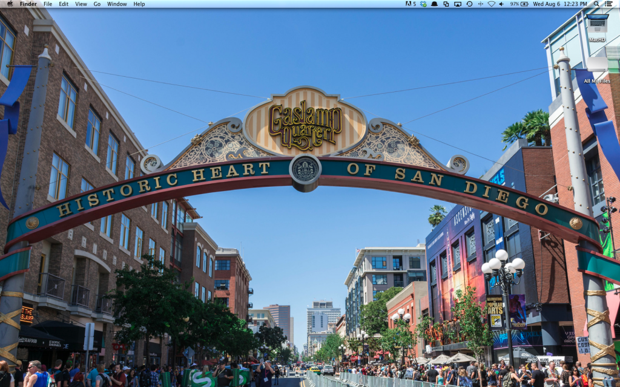Open the View menu

tap(81, 4)
